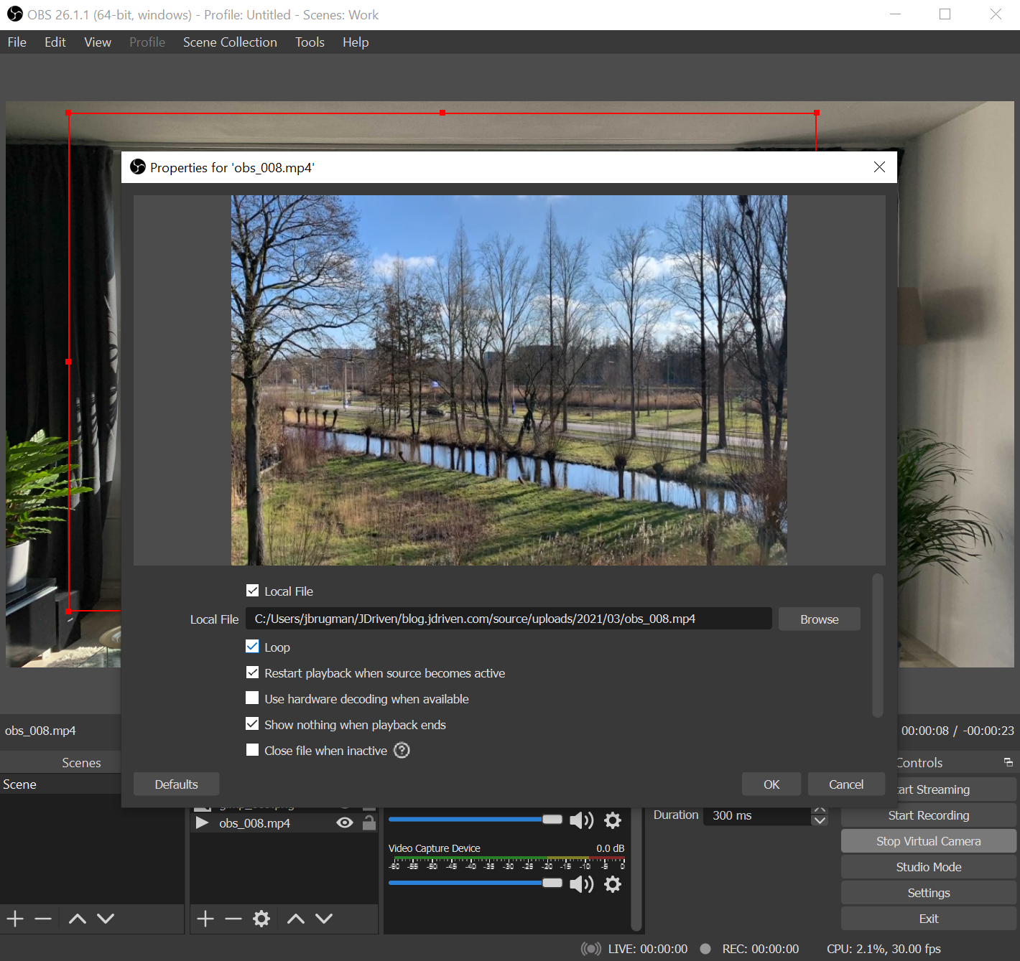Enable Use hardware decoding when available
This screenshot has width=1020, height=961.
click(x=252, y=698)
